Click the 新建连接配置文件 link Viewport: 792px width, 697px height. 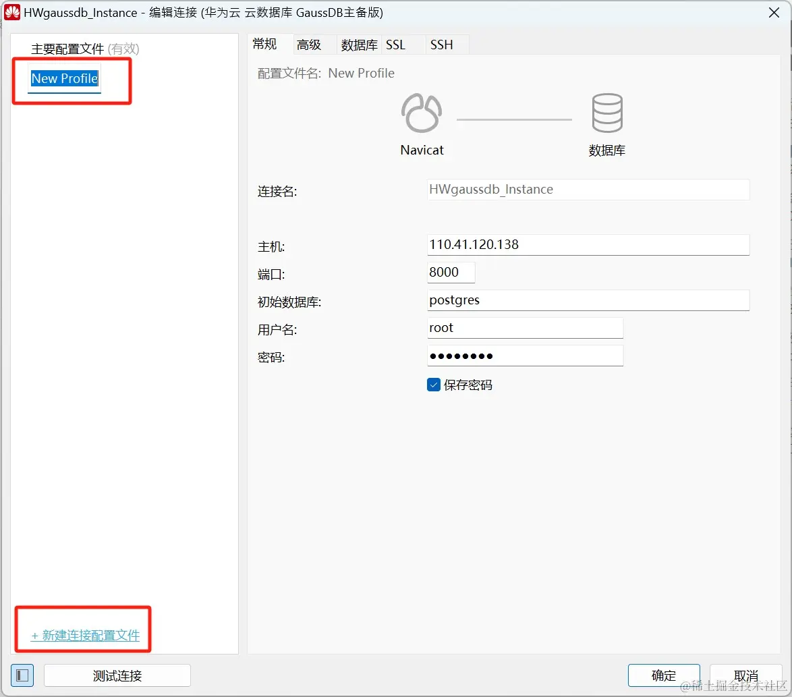pos(86,636)
